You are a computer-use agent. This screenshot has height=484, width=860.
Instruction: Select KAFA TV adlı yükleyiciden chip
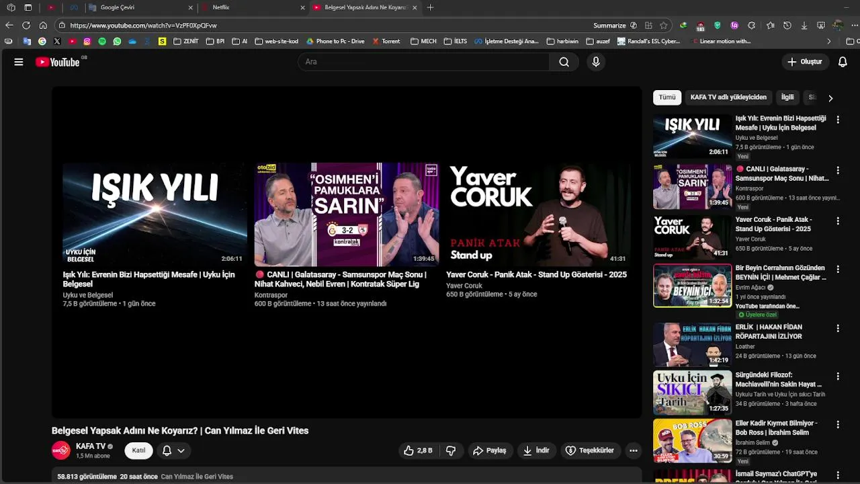click(x=728, y=97)
